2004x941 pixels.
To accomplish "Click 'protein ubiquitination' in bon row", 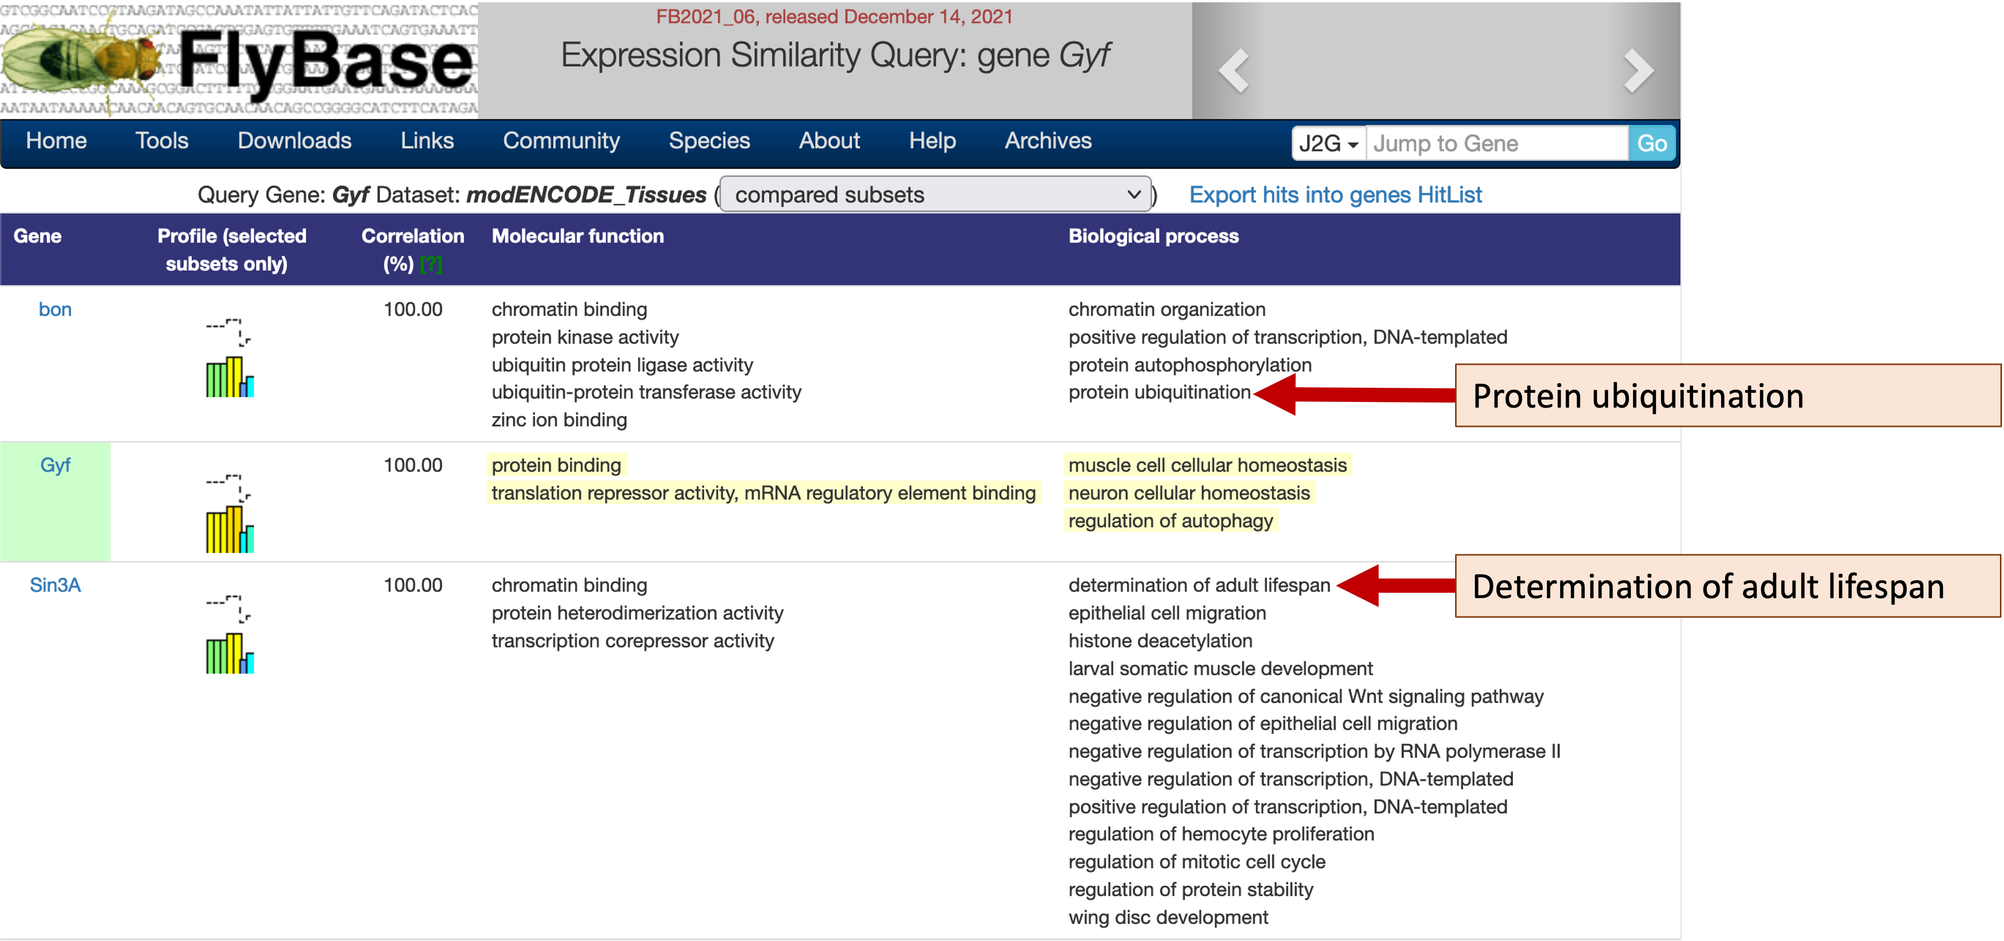I will pyautogui.click(x=1159, y=393).
